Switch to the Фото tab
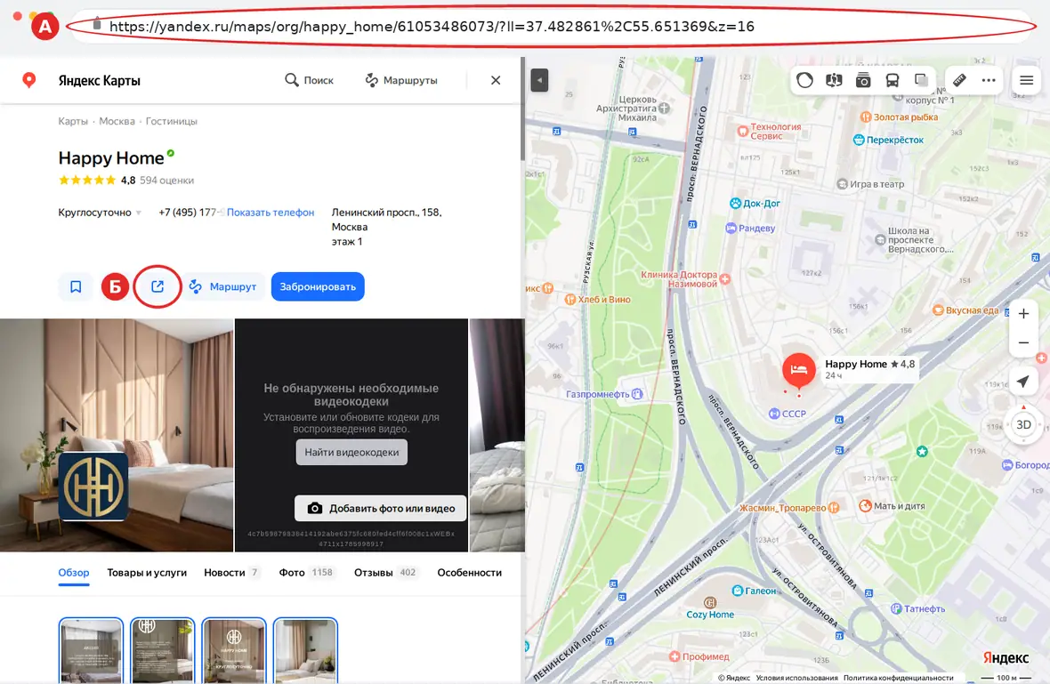Viewport: 1050px width, 684px height. (x=306, y=573)
